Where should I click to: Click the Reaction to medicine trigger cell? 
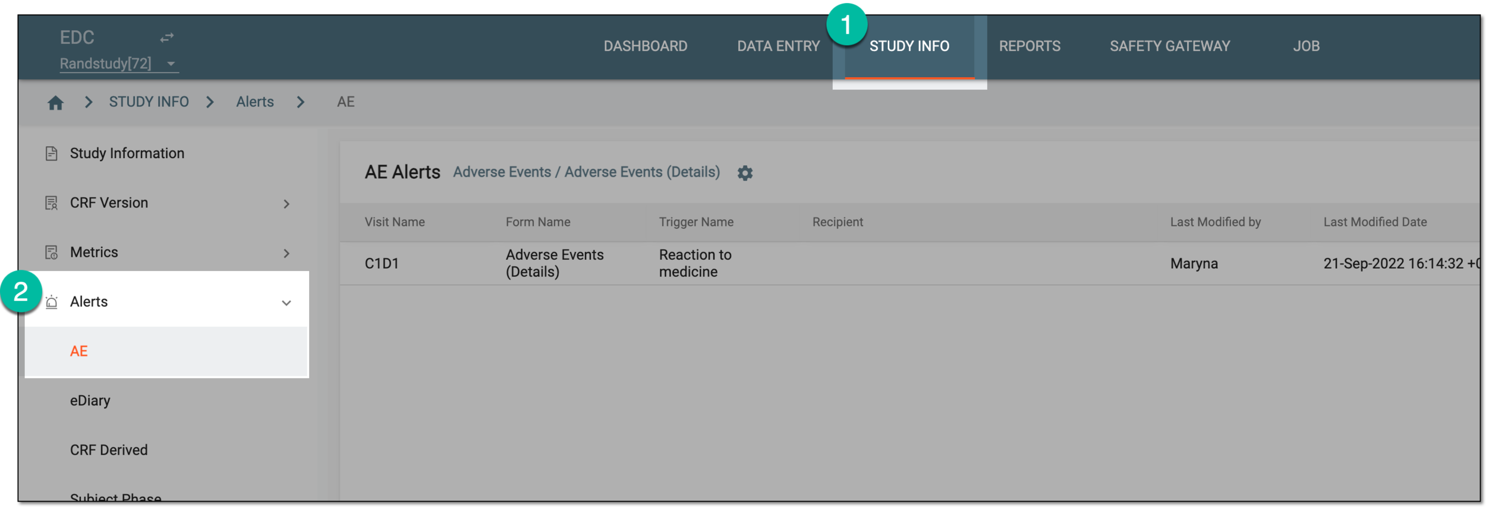click(x=695, y=263)
